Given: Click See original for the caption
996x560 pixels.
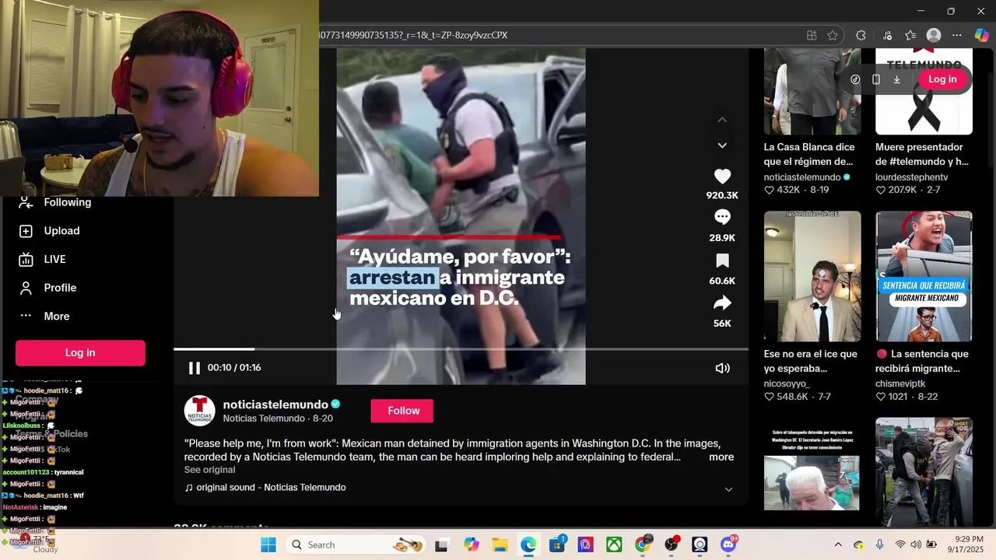Looking at the screenshot, I should pos(209,470).
